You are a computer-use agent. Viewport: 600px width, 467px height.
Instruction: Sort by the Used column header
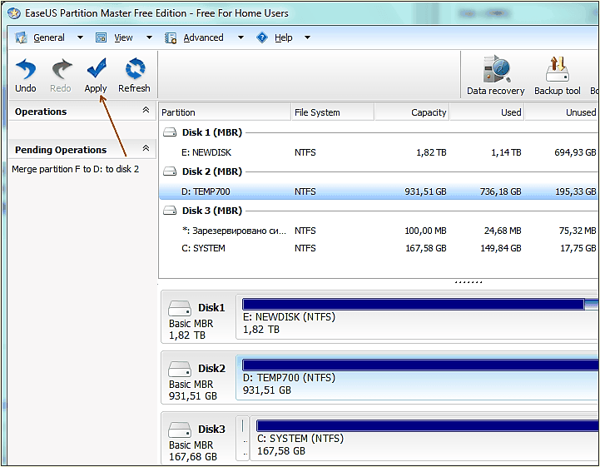coord(487,112)
